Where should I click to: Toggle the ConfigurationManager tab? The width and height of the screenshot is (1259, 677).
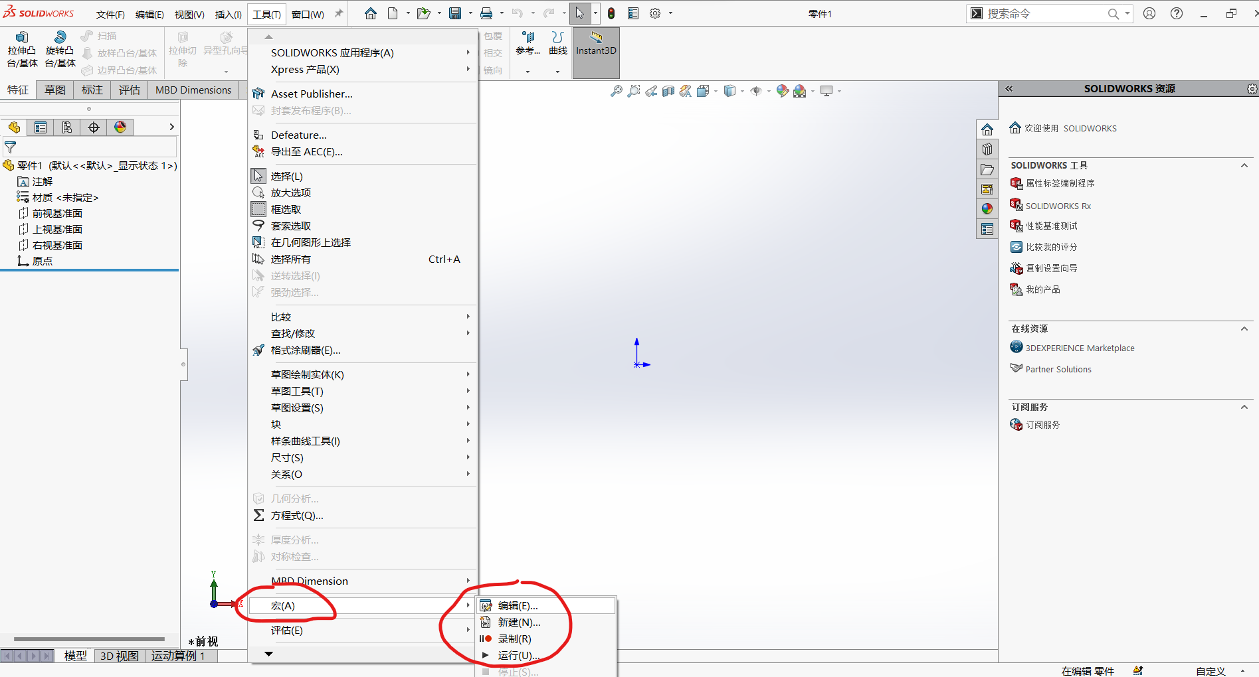[67, 127]
